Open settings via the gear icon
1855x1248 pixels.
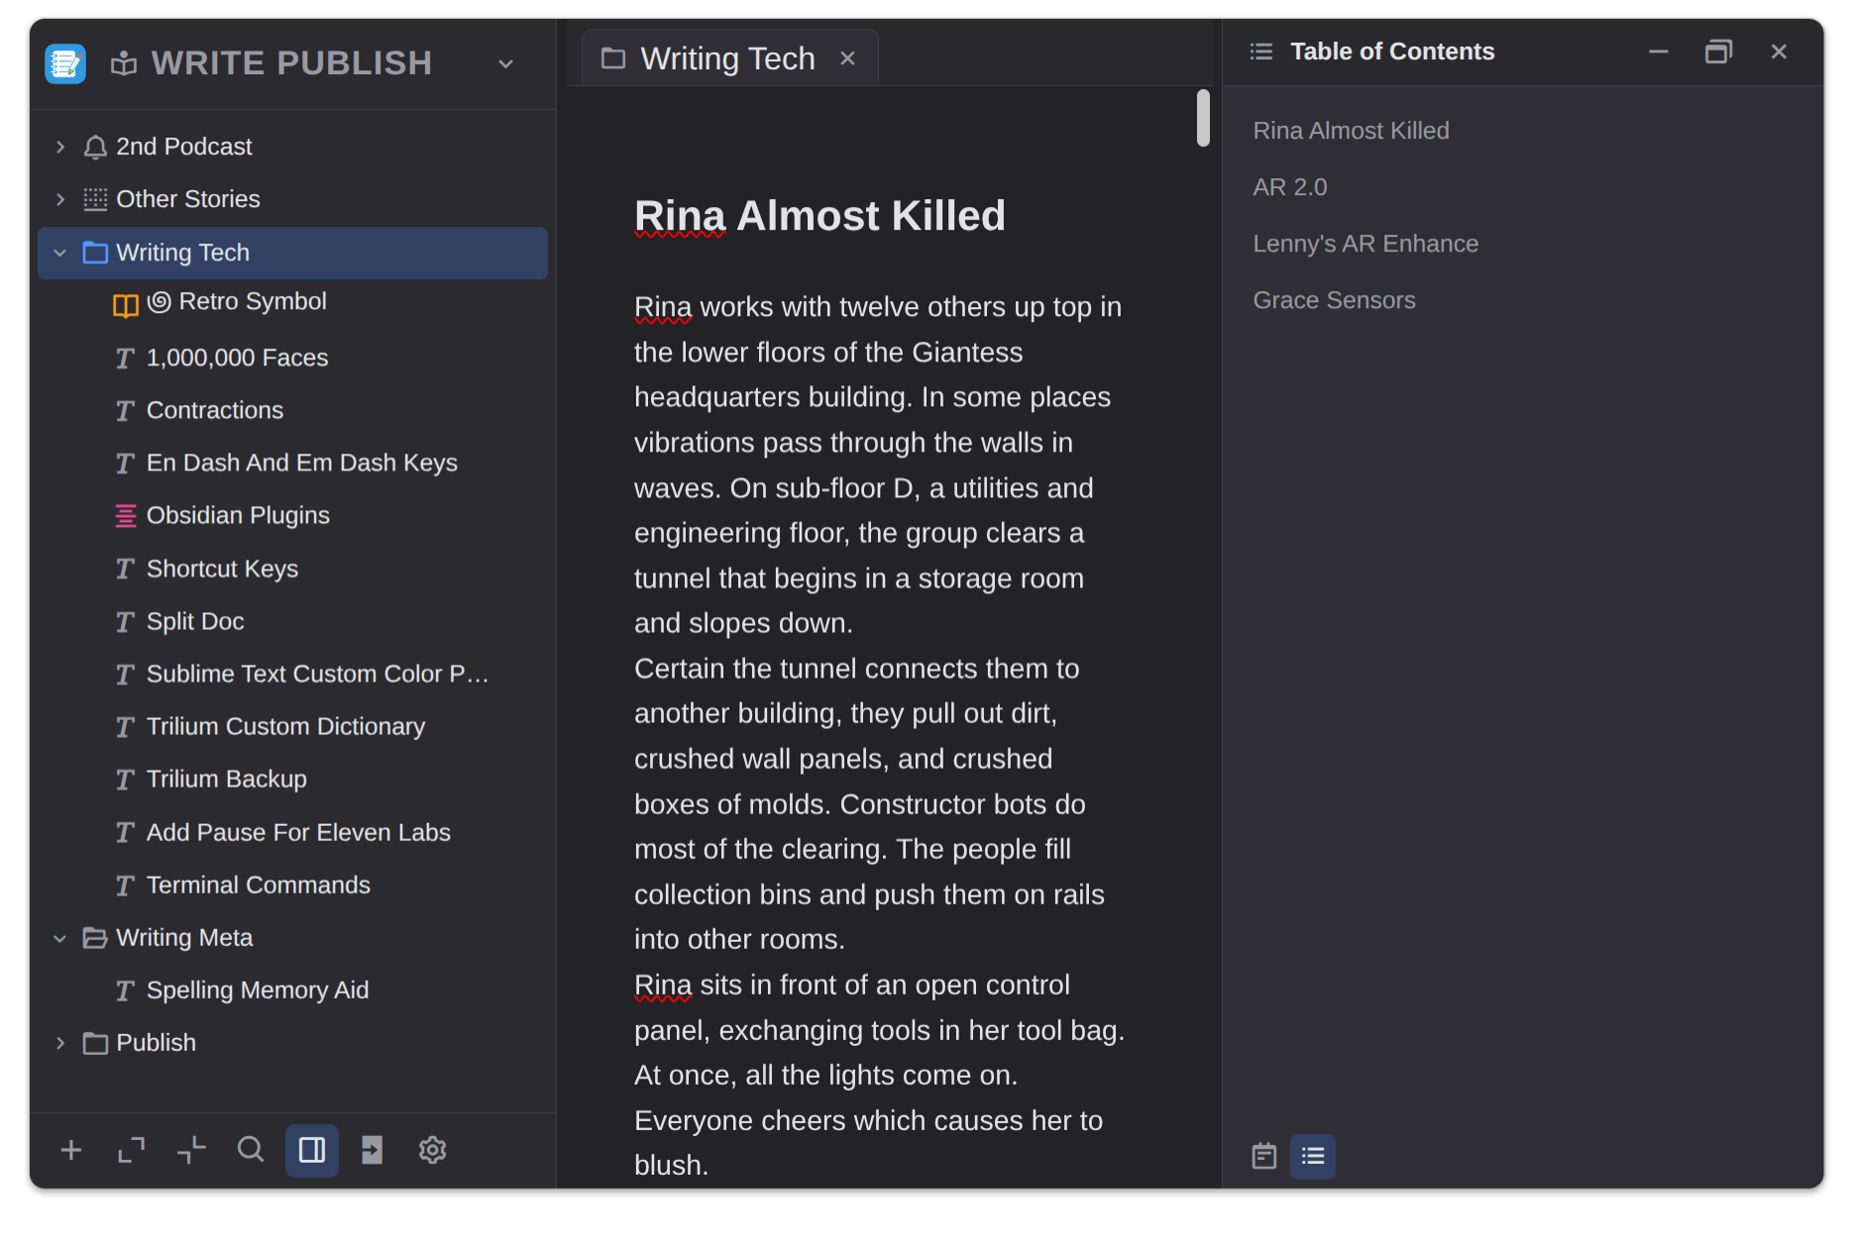tap(432, 1150)
